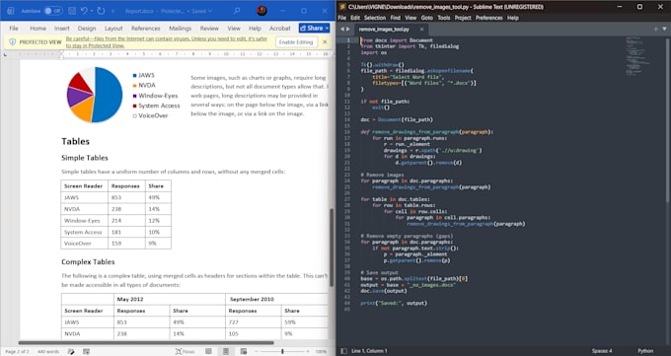Screen dimensions: 671x356
Task: Switch to the Insert ribbon tab
Action: 61,29
